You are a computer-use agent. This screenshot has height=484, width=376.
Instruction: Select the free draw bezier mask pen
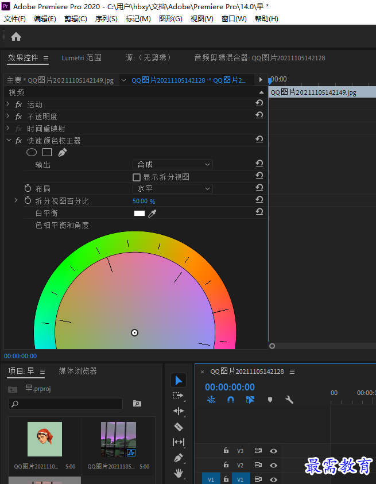click(x=62, y=152)
